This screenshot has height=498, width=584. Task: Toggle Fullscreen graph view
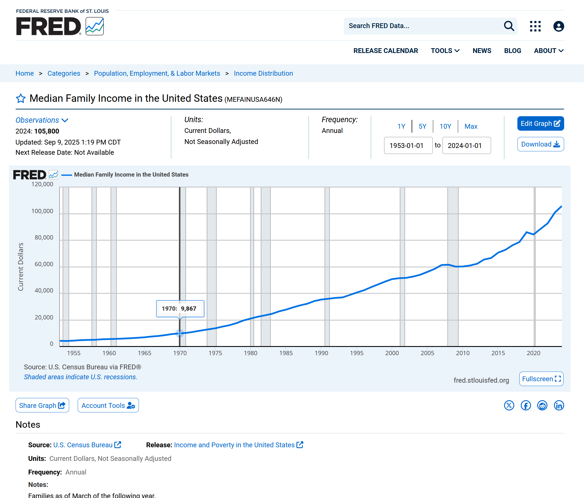541,379
